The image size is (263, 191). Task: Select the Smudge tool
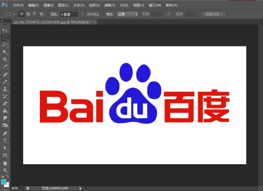coord(5,118)
